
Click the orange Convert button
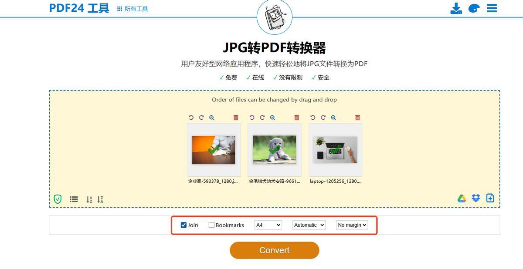(x=275, y=250)
